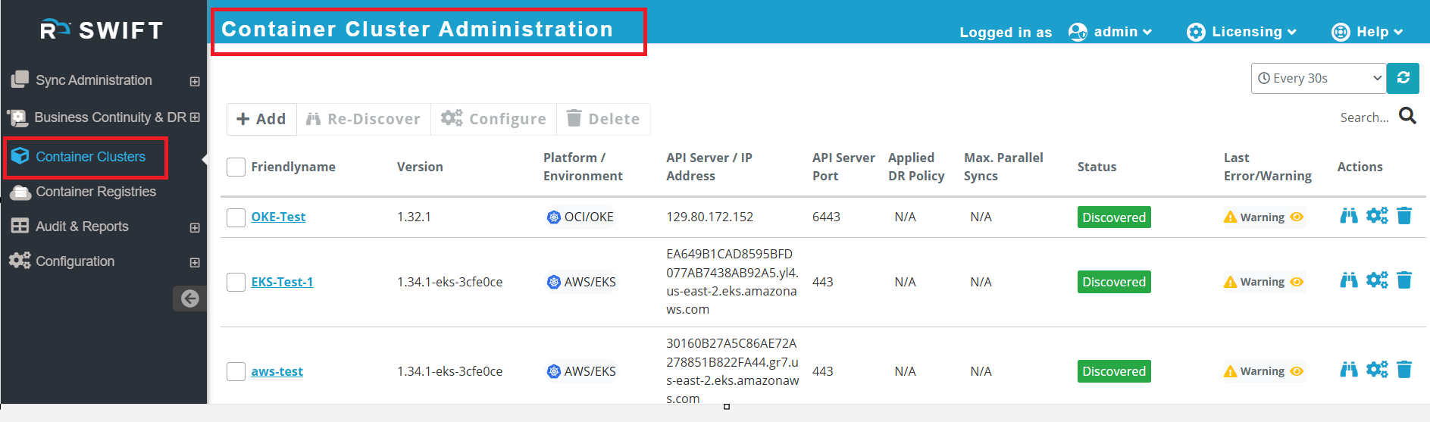Click the warning triangle in EKS-Test-1 row
Image resolution: width=1430 pixels, height=422 pixels.
pyautogui.click(x=1230, y=282)
